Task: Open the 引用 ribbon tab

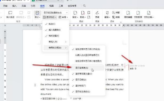Action: click(33, 6)
